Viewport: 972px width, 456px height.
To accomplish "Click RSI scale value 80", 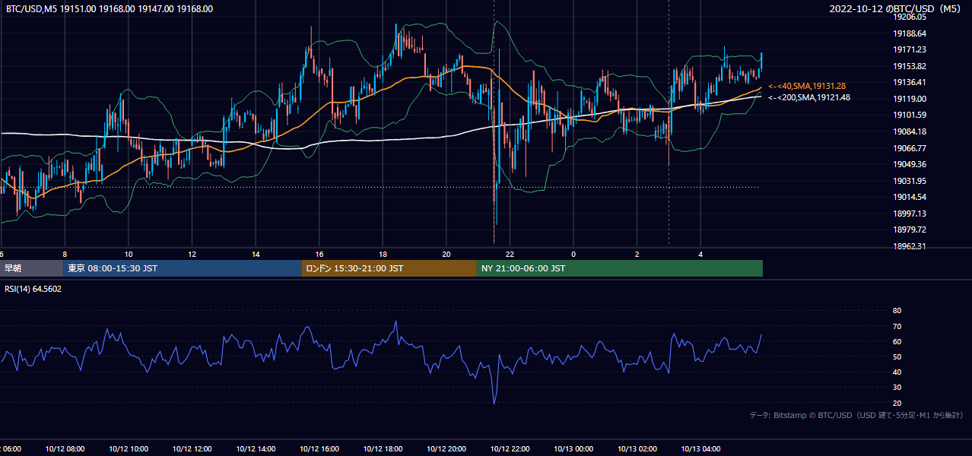I will (x=897, y=311).
